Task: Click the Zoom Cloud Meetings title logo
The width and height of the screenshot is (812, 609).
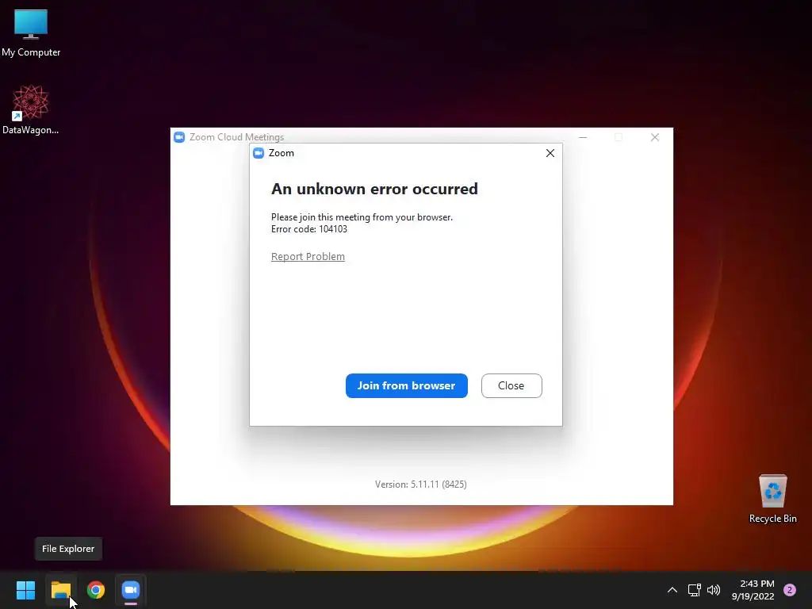Action: point(179,137)
